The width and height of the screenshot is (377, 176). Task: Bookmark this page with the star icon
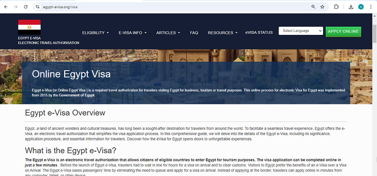click(x=322, y=7)
